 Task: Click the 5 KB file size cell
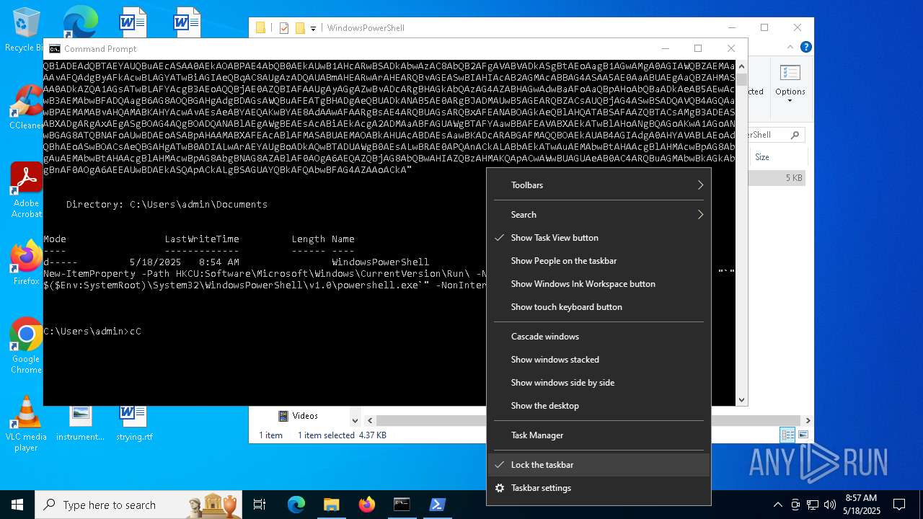[793, 178]
